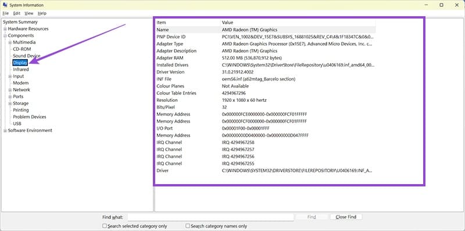Select the Ports category label
The height and width of the screenshot is (231, 465).
18,97
